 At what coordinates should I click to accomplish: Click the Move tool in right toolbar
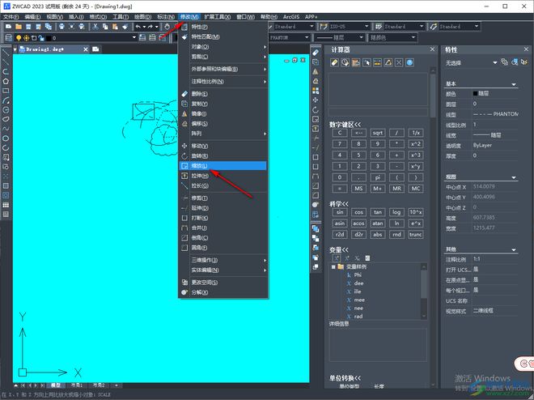point(316,100)
